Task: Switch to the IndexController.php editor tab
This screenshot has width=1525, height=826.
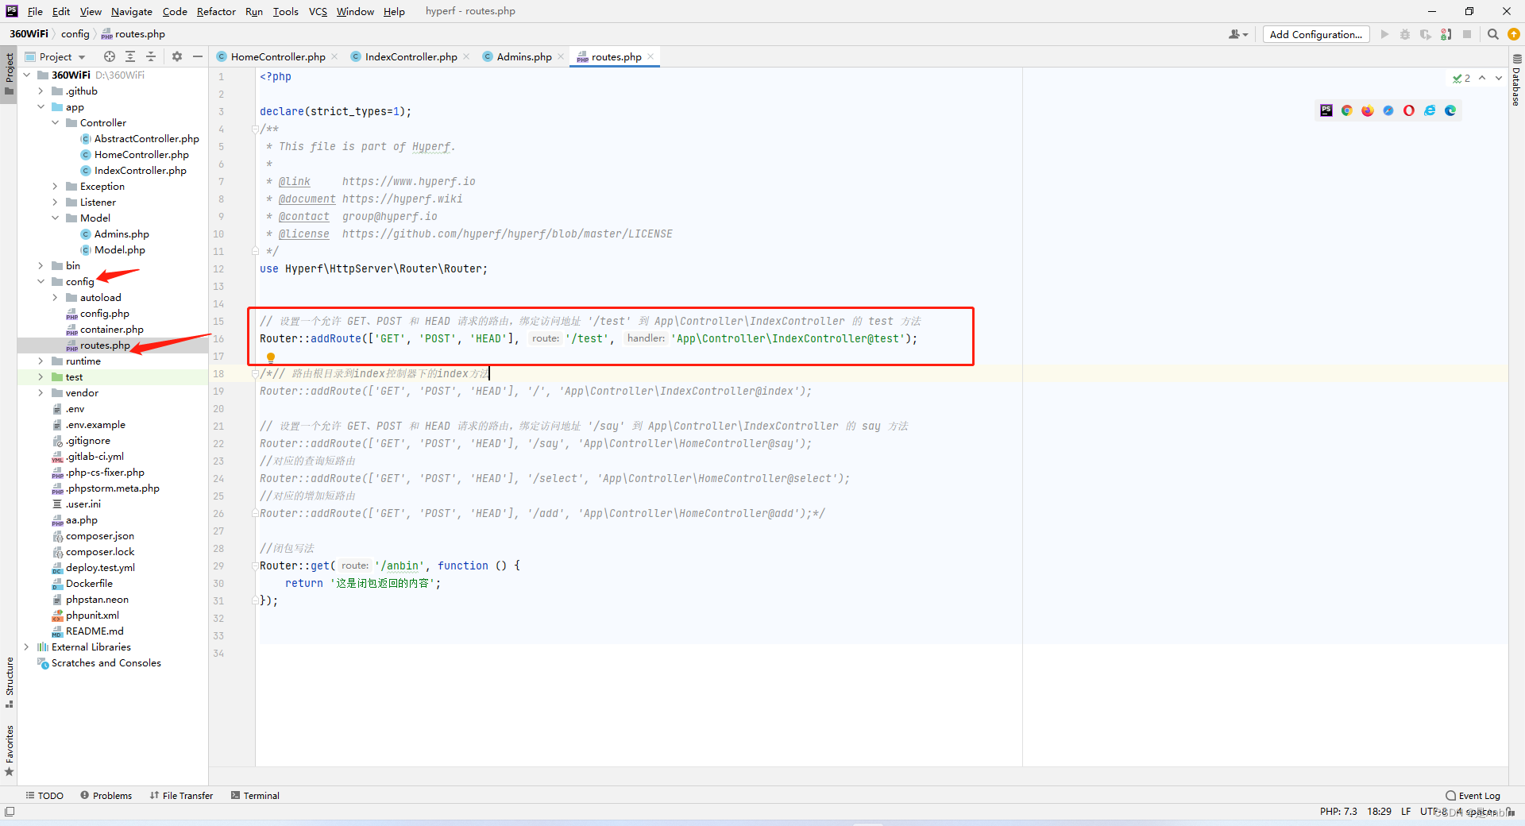Action: [x=409, y=56]
